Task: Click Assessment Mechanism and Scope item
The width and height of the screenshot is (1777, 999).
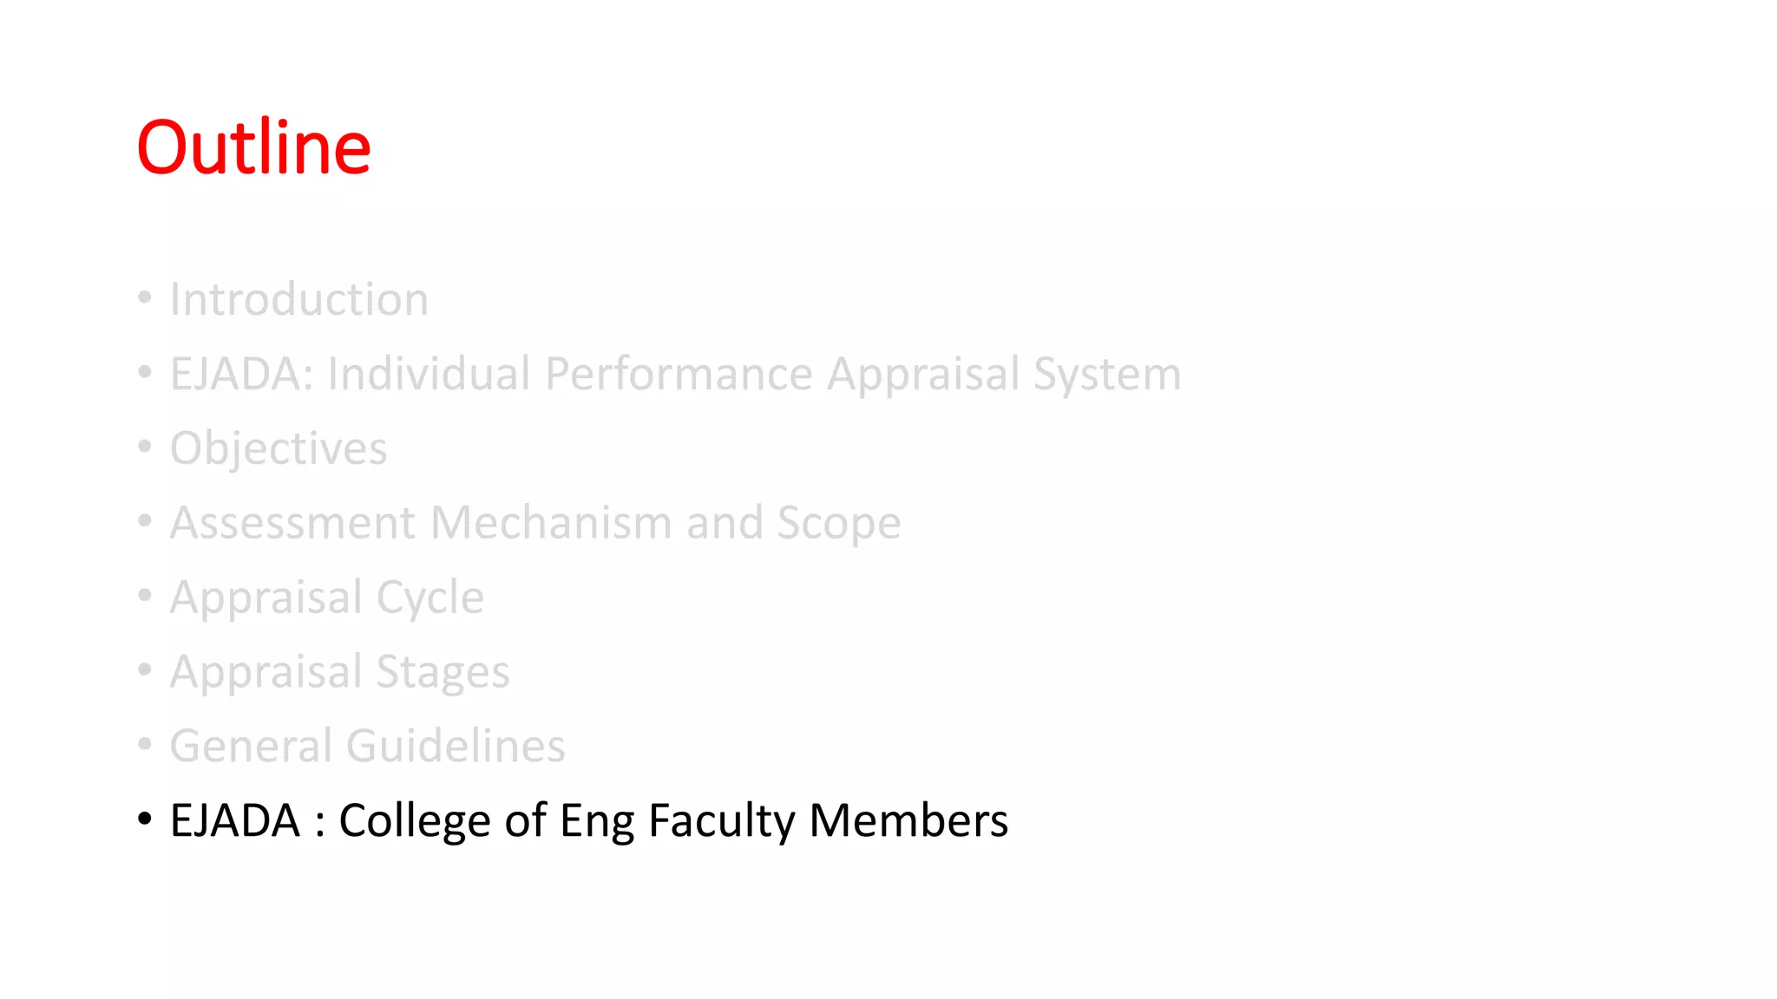Action: pos(535,523)
